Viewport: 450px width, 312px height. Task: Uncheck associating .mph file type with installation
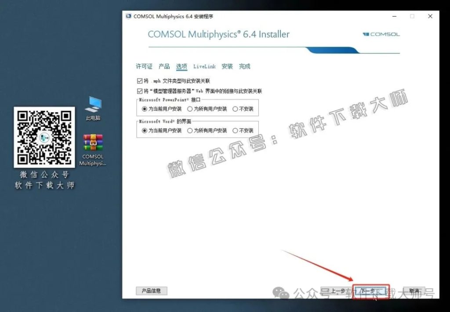click(139, 81)
